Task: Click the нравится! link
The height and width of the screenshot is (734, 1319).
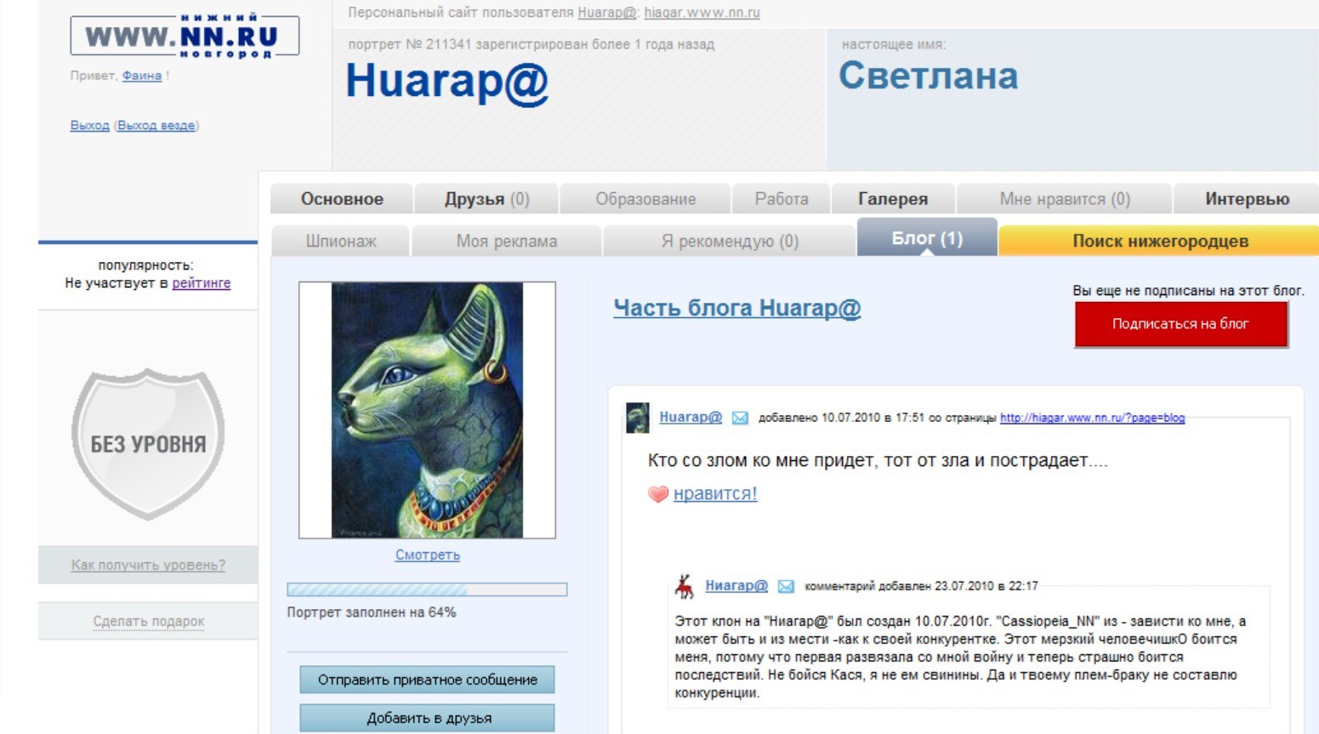Action: point(715,494)
